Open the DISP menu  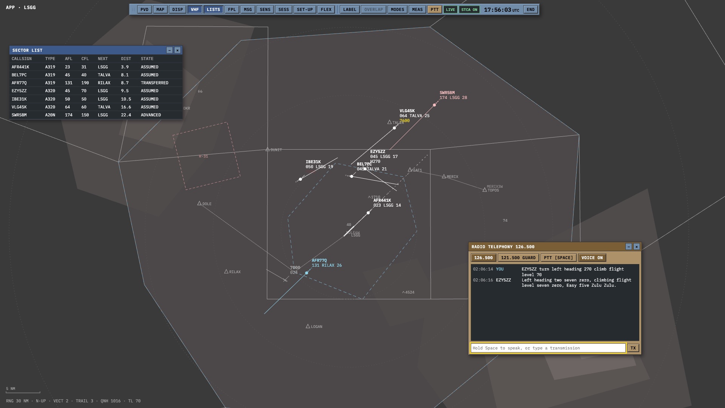(x=177, y=9)
